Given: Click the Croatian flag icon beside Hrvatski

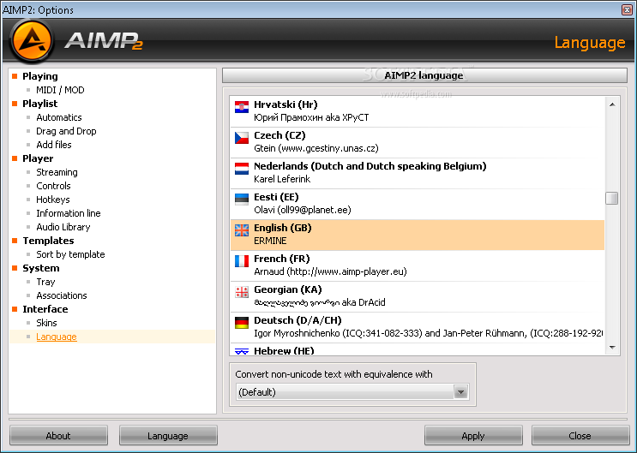Looking at the screenshot, I should pyautogui.click(x=242, y=107).
